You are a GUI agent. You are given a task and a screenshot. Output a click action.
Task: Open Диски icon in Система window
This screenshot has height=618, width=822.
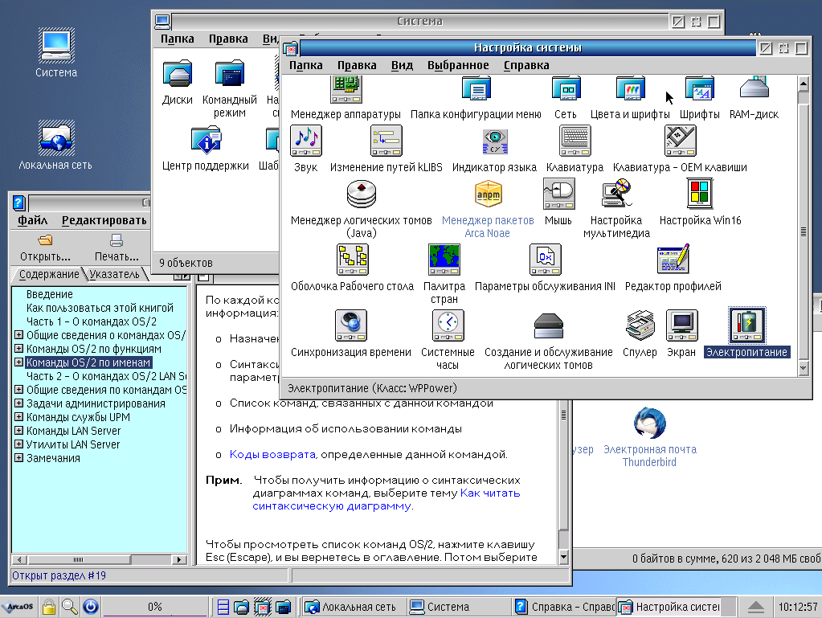(x=178, y=73)
